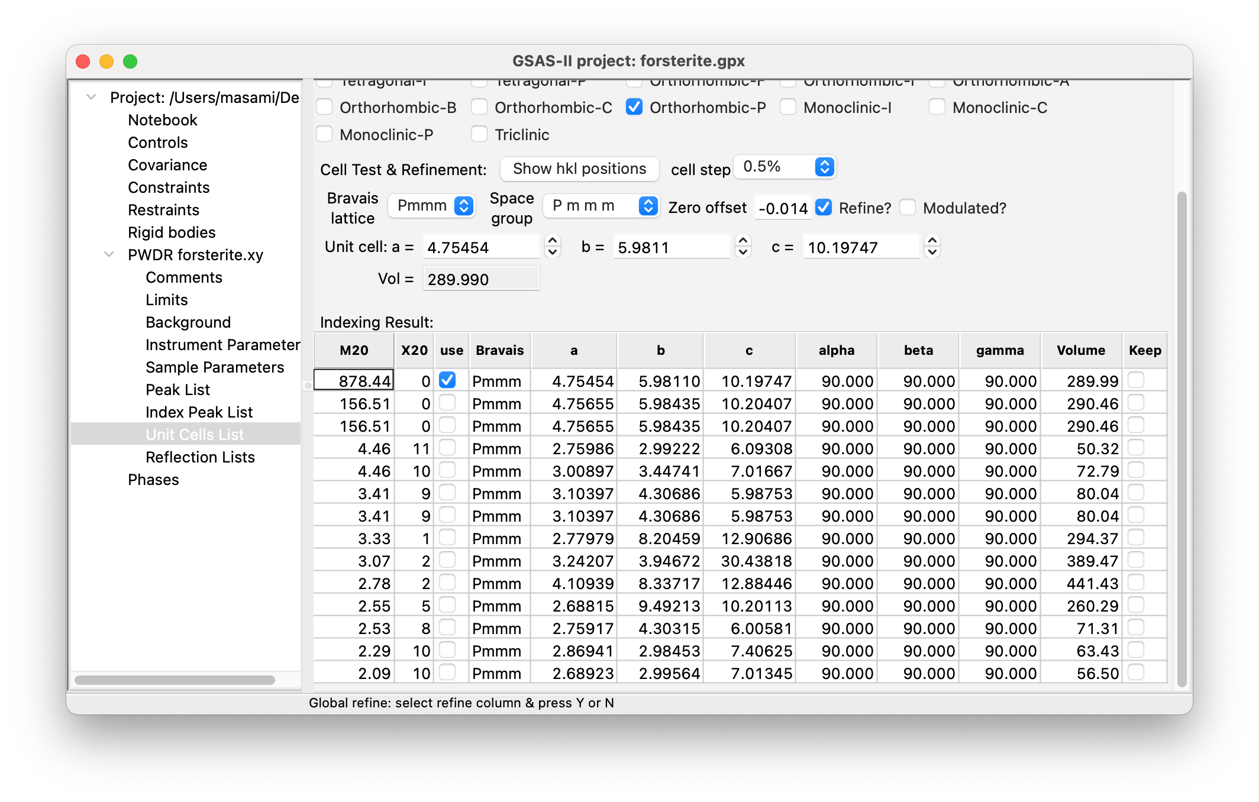Check Keep for the 878.44 row

(1136, 380)
